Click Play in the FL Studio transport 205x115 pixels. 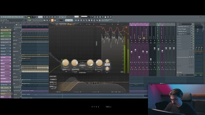point(31,17)
